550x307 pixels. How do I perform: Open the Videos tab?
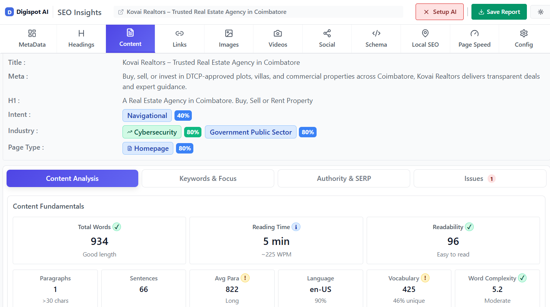[x=278, y=39]
